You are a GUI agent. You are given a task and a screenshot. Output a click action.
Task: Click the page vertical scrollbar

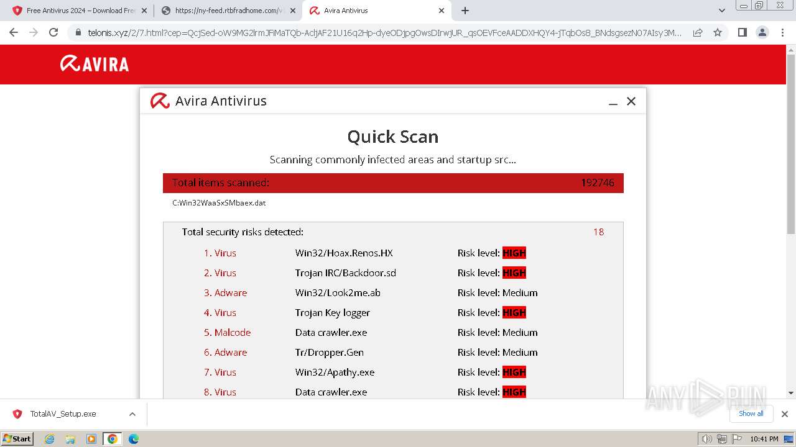click(791, 144)
